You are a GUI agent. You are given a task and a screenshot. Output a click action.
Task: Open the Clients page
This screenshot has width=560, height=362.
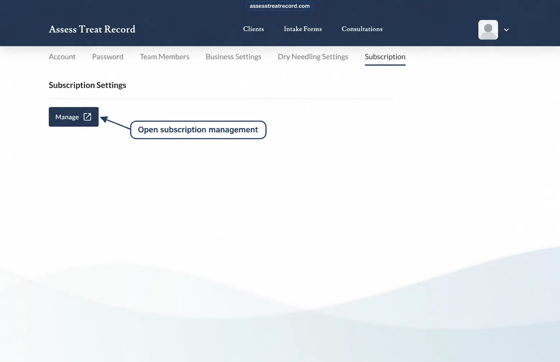click(253, 29)
